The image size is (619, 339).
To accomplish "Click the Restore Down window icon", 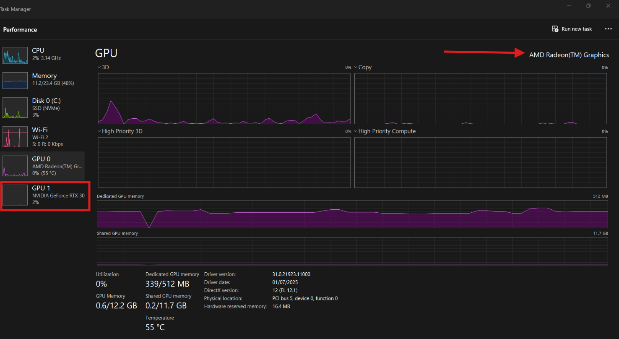I will coord(588,6).
